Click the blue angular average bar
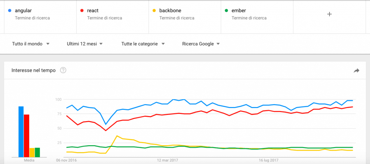 click(x=21, y=132)
